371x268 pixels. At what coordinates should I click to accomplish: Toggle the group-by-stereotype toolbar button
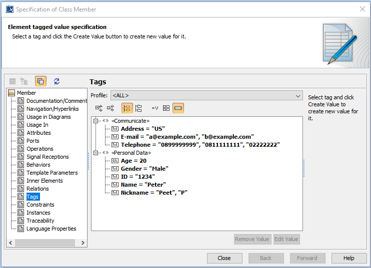point(127,108)
